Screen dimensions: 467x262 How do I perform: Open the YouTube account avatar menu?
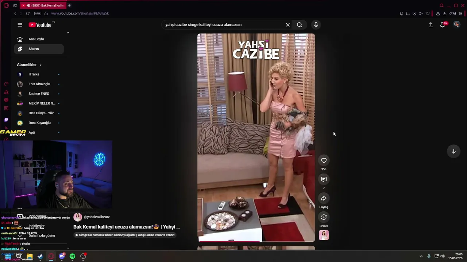pos(456,25)
